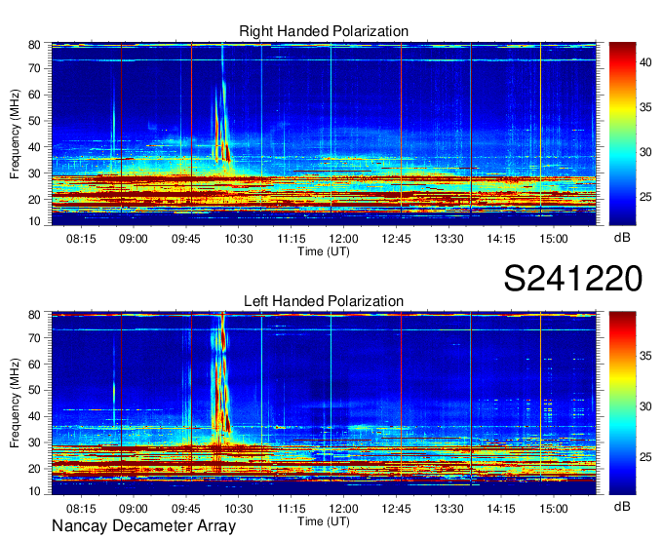Click the dB label under Left Handed color bar
663x538 pixels.
[622, 506]
